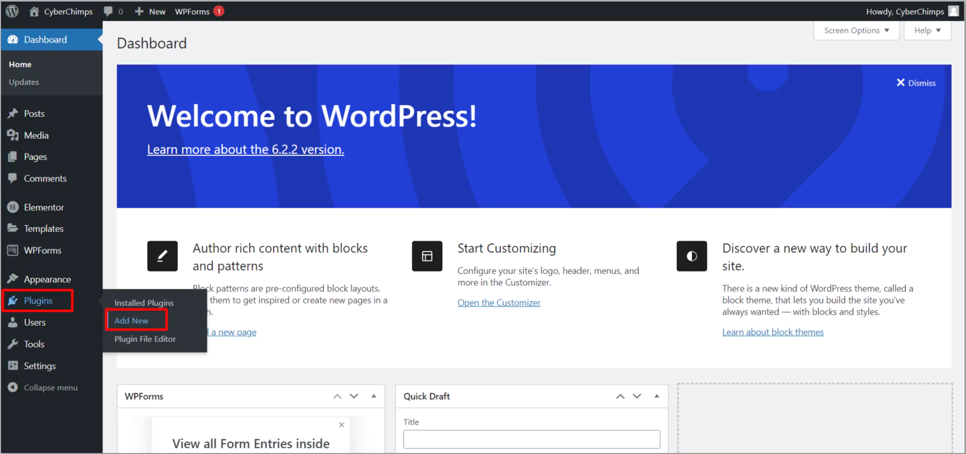The height and width of the screenshot is (454, 966).
Task: Open the Customizer link
Action: tap(499, 302)
